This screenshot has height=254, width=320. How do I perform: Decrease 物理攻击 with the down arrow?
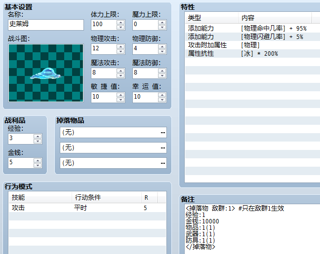(x=120, y=51)
